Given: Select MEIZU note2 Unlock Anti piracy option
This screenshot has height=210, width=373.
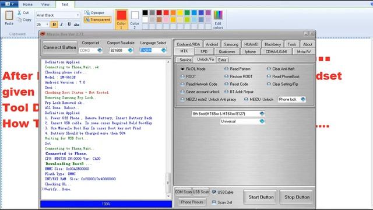Looking at the screenshot, I should pos(182,99).
